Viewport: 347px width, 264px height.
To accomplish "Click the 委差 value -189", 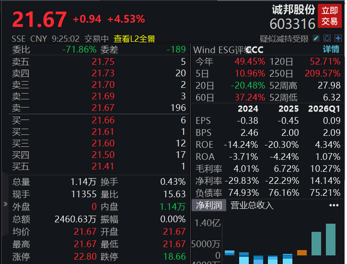I will pyautogui.click(x=176, y=49).
